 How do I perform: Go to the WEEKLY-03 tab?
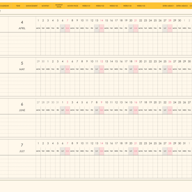click(114, 6)
